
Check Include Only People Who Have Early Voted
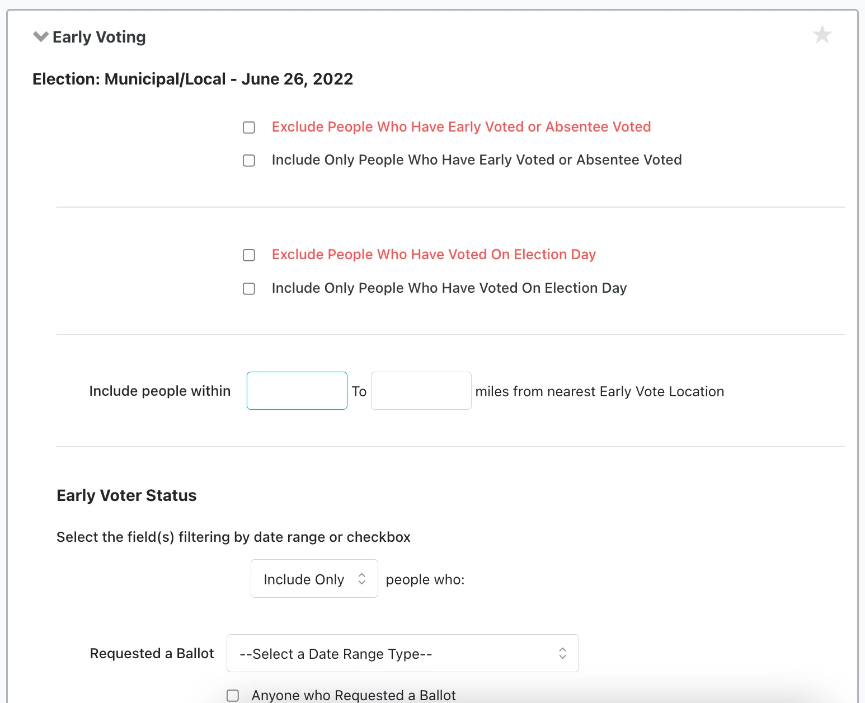pyautogui.click(x=248, y=161)
